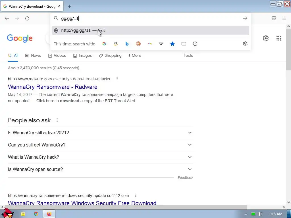Click the green network tray icon
The width and height of the screenshot is (291, 218).
click(x=253, y=214)
